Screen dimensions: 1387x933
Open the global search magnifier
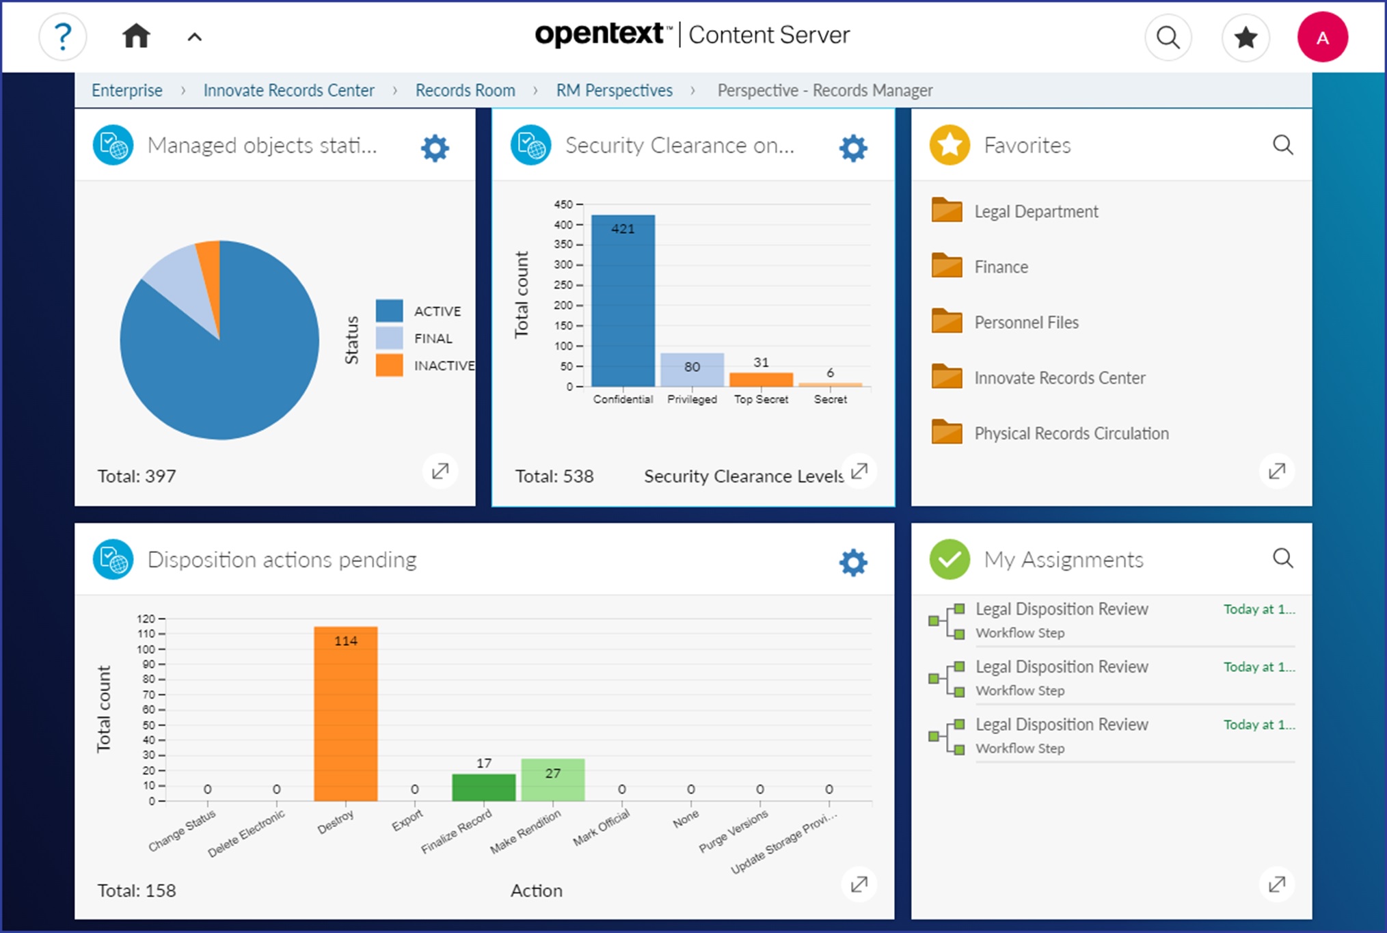[1168, 37]
